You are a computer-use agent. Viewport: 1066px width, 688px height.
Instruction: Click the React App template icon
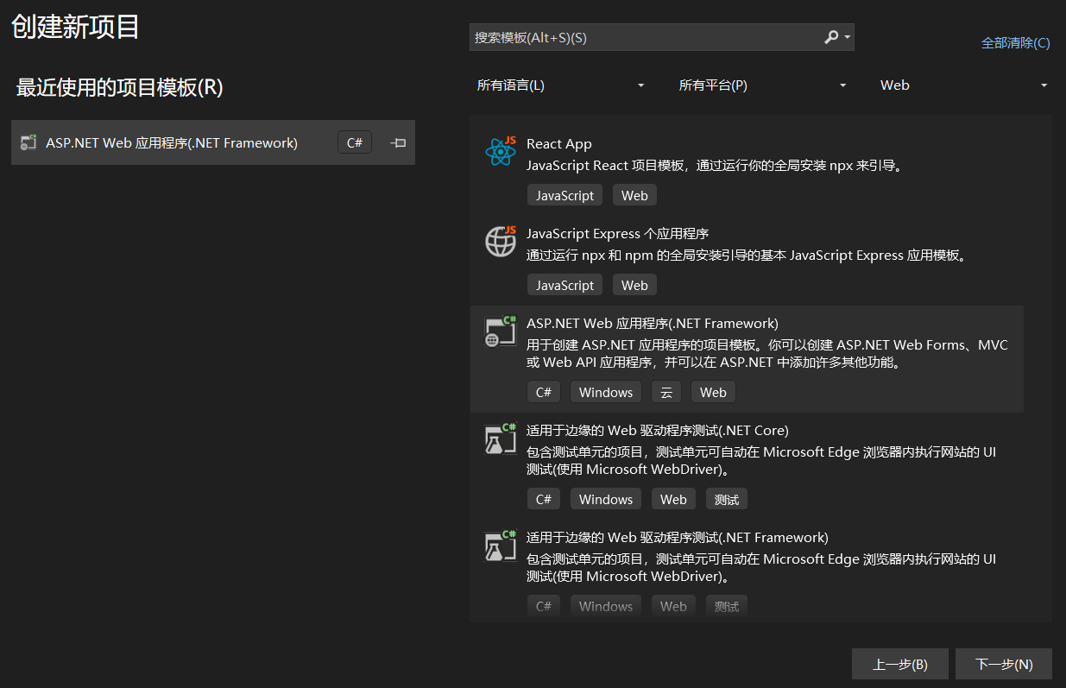coord(501,152)
